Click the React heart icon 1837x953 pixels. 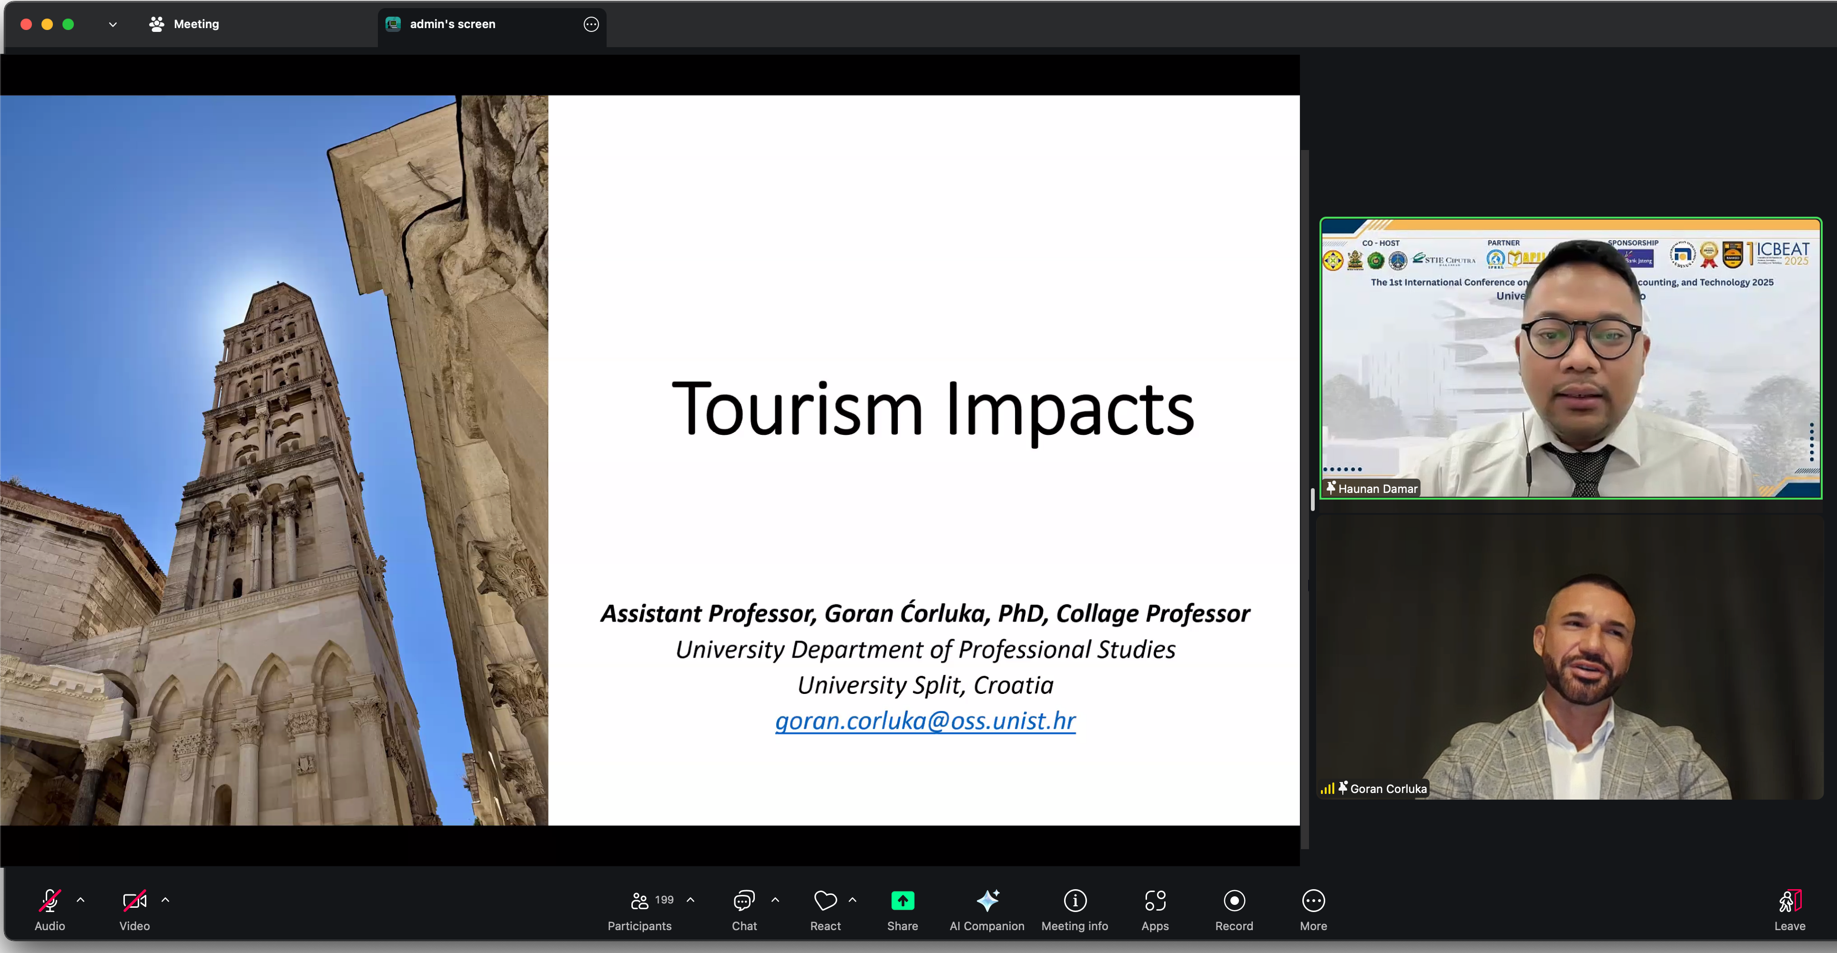(825, 901)
